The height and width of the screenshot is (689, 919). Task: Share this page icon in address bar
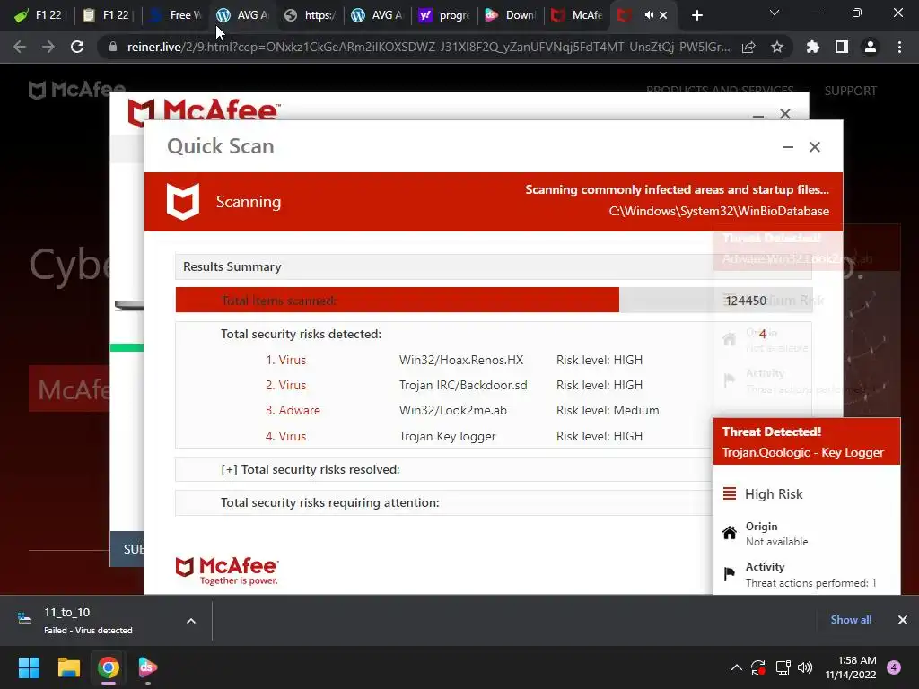[x=748, y=48]
